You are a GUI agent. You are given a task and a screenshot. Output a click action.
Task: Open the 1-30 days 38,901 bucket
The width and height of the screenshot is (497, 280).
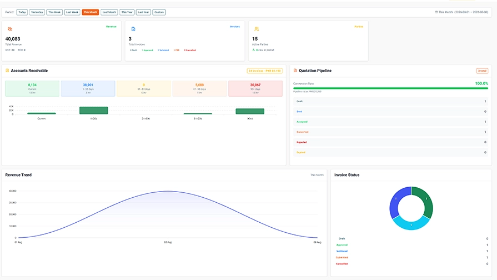(x=88, y=88)
